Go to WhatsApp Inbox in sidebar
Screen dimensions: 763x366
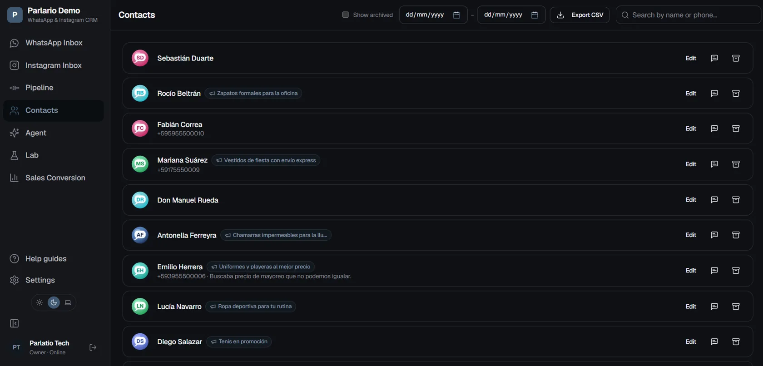[x=54, y=43]
